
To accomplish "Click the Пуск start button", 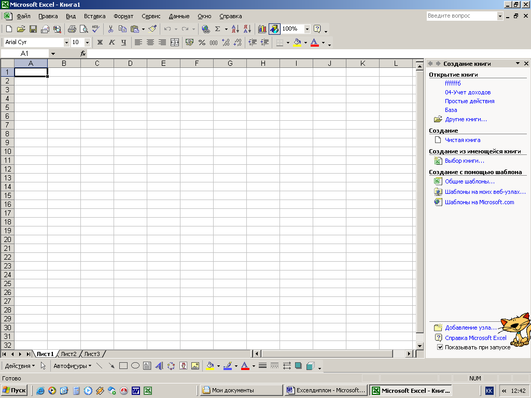I will (x=14, y=391).
